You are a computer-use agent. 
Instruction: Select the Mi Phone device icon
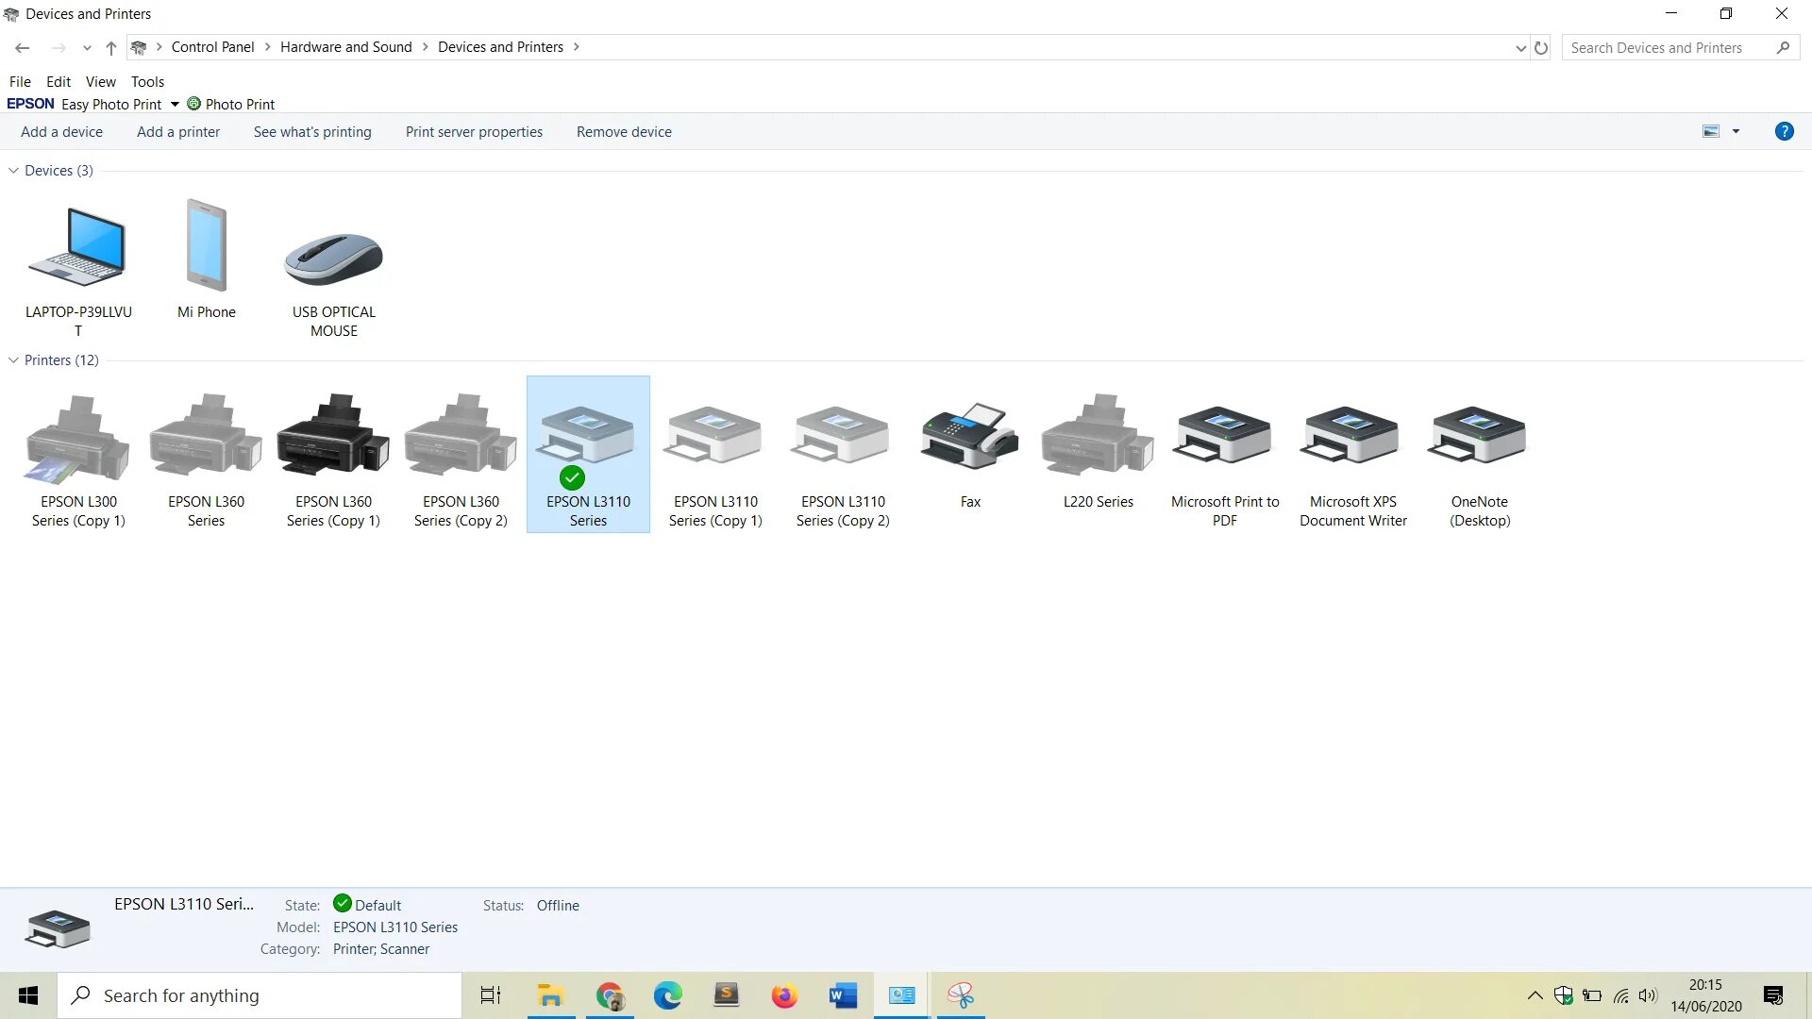[206, 247]
